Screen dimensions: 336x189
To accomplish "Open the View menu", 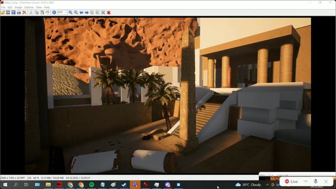I will 39,7.
